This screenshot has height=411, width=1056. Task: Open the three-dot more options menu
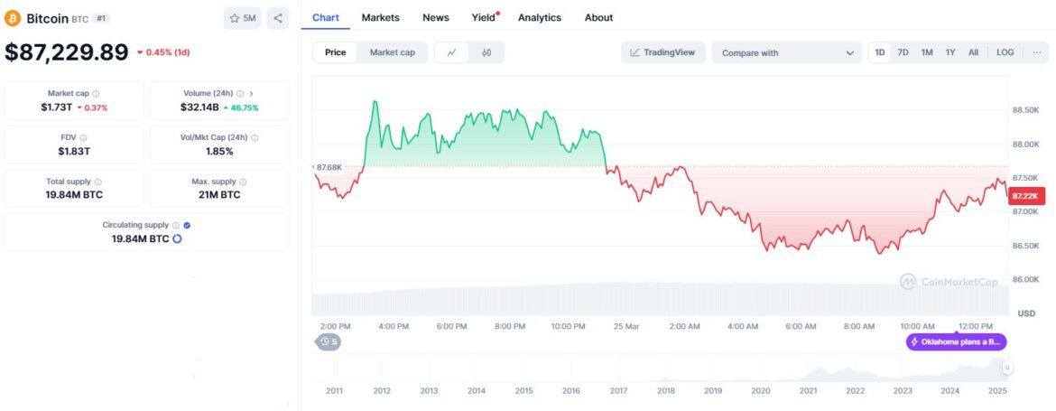[x=1037, y=52]
